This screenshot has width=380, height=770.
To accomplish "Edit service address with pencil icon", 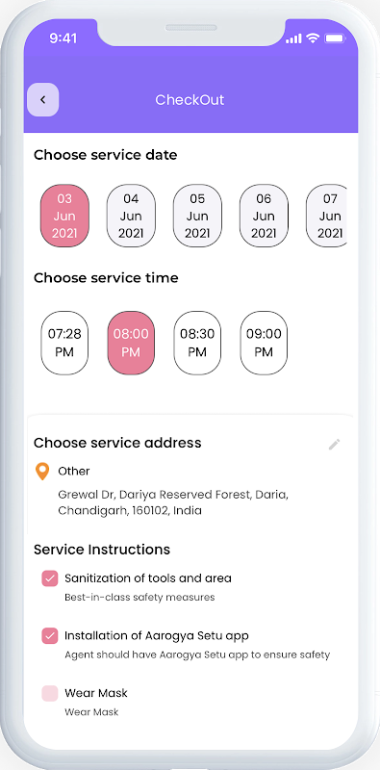I will pyautogui.click(x=335, y=445).
